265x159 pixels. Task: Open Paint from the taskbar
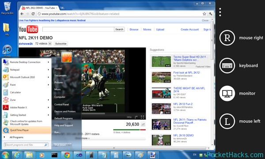click(141, 155)
